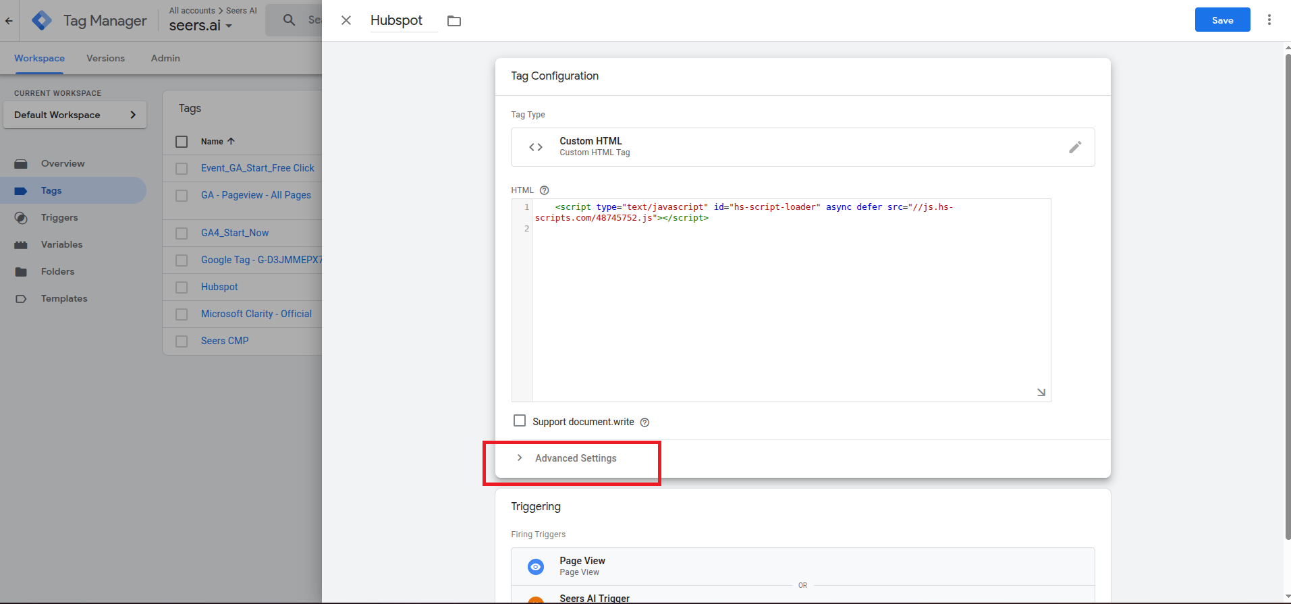The height and width of the screenshot is (604, 1291).
Task: Expand the Advanced Settings section
Action: click(x=575, y=458)
